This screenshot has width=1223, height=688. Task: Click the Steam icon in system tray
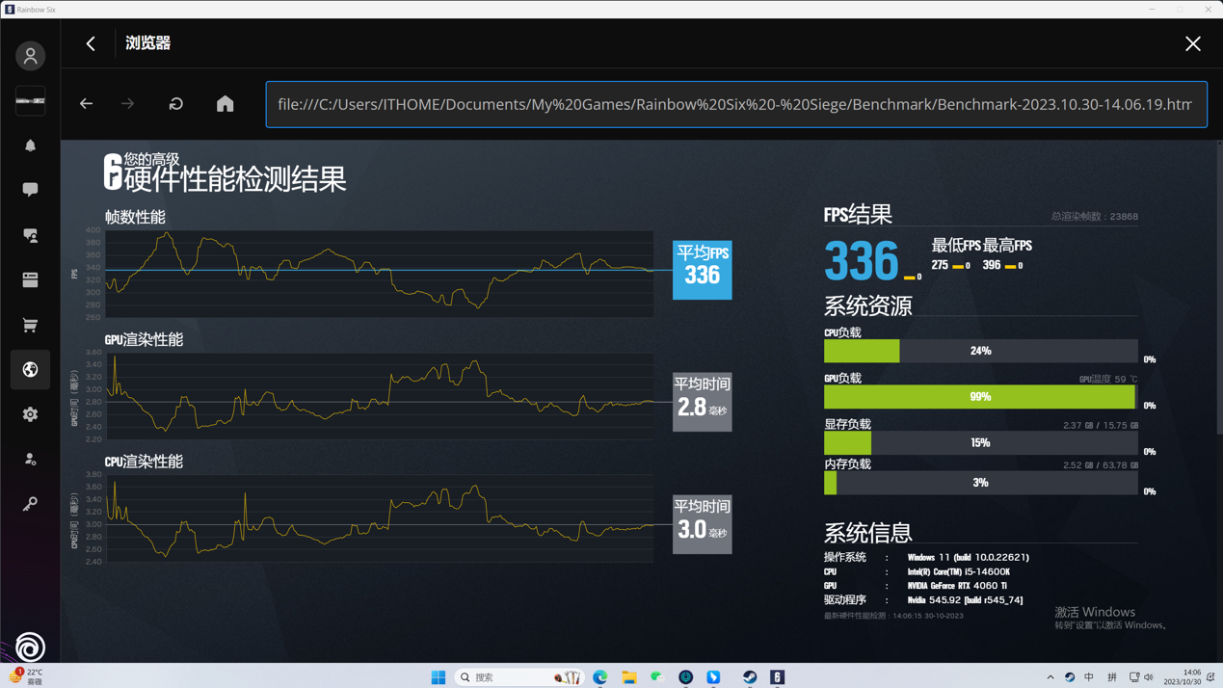tap(1070, 677)
